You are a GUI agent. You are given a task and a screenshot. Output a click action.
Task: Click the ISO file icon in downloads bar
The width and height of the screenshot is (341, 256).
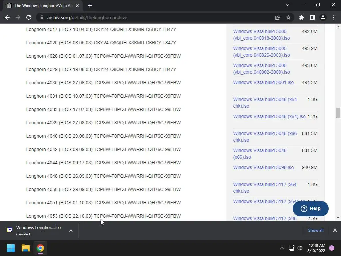pos(9,230)
